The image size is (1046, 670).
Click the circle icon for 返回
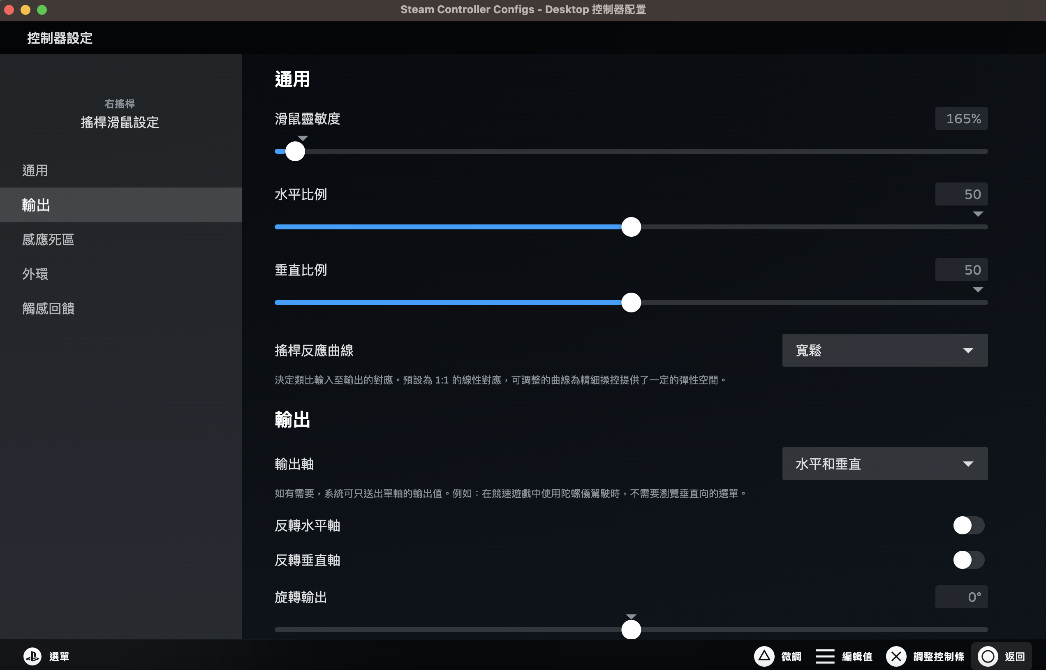click(988, 656)
